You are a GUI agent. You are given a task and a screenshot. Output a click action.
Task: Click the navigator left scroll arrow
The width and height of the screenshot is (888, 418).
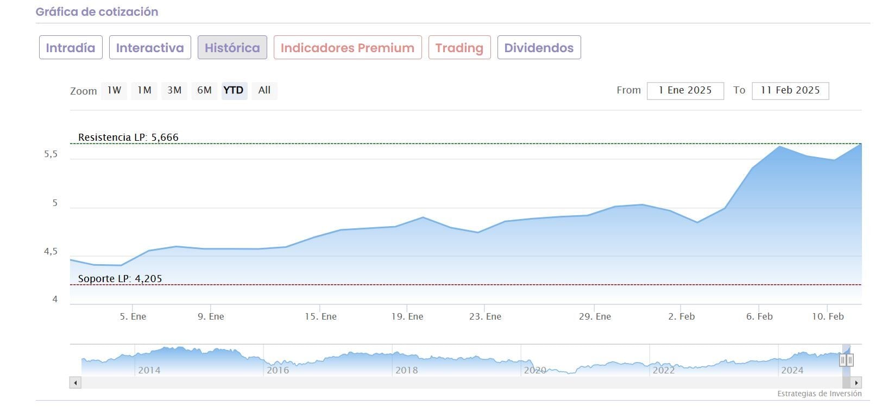tap(75, 383)
